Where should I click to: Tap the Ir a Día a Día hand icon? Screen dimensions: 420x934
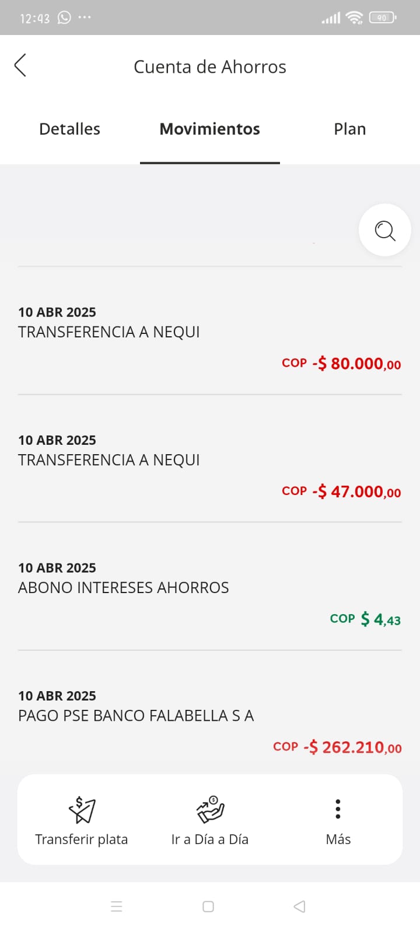[210, 809]
